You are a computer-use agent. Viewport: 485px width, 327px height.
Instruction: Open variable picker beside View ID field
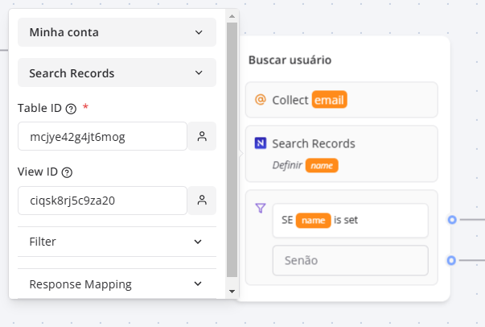[202, 201]
